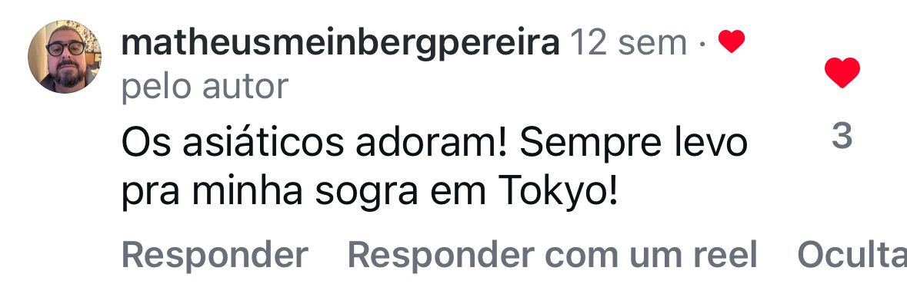Image resolution: width=907 pixels, height=307 pixels.
Task: Open matheusmeinbergpereira's profile picture
Action: (65, 58)
